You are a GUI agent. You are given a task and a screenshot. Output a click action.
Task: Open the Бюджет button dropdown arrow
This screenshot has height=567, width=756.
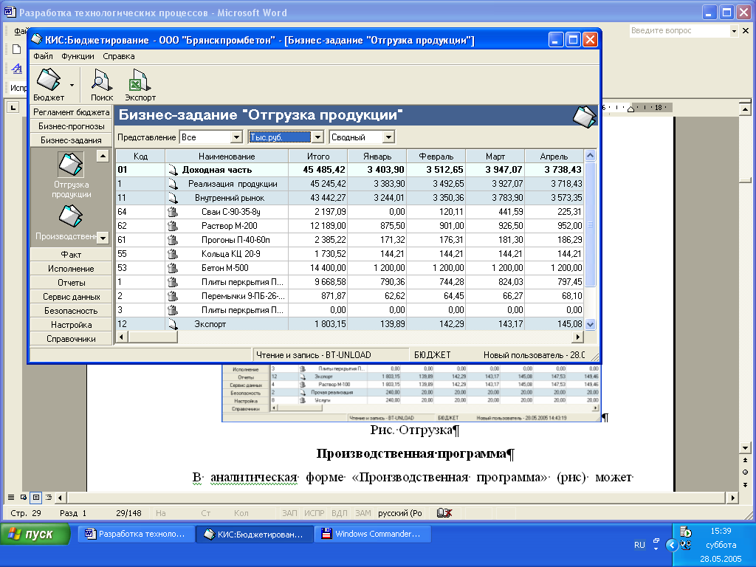72,85
